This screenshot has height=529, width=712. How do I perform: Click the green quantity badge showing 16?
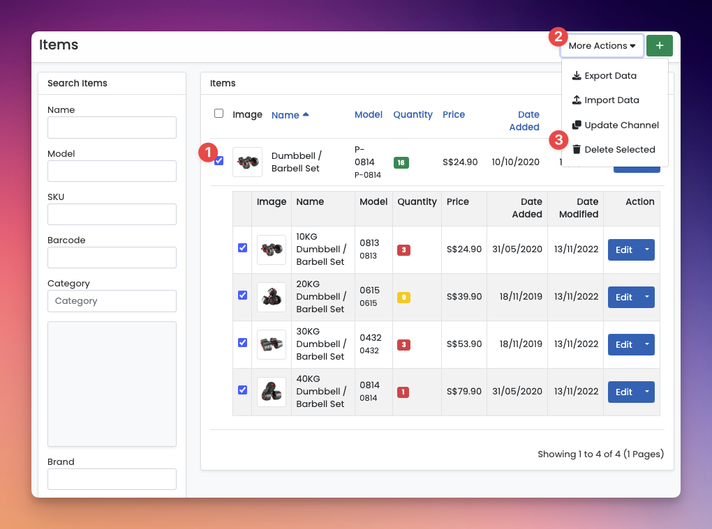pos(401,162)
